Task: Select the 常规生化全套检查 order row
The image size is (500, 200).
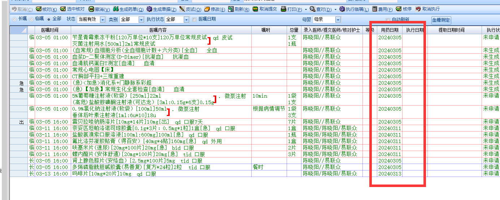Action: (x=255, y=89)
